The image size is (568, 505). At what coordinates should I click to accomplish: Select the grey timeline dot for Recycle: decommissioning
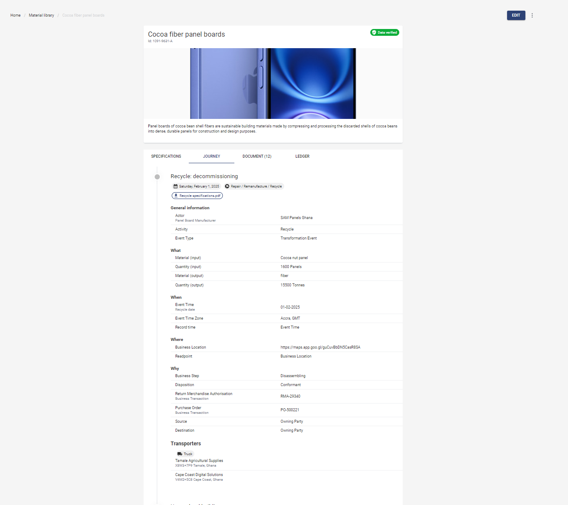(x=157, y=177)
